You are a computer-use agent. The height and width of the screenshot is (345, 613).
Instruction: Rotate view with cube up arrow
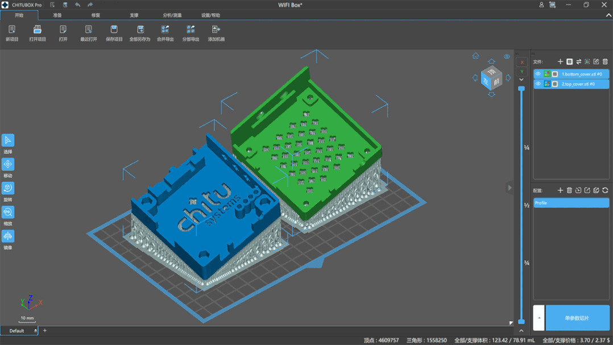click(x=491, y=61)
